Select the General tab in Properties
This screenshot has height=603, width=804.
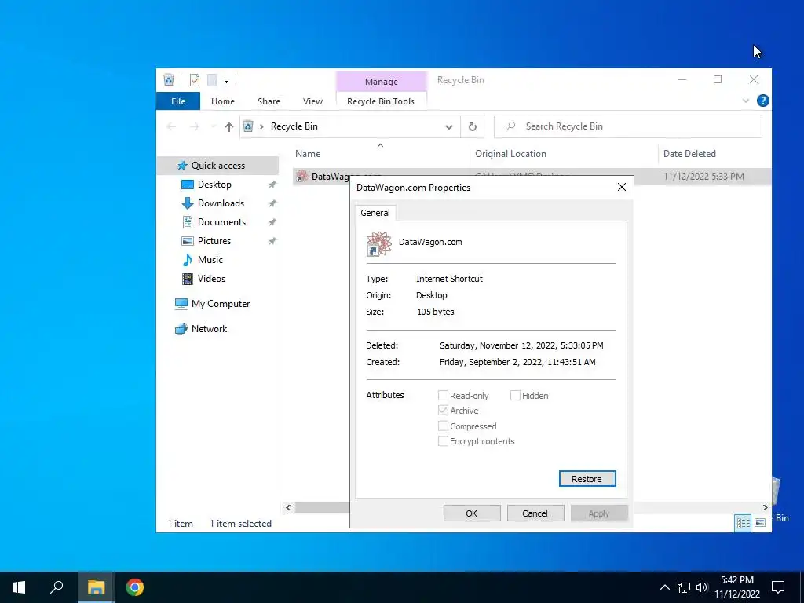point(375,213)
